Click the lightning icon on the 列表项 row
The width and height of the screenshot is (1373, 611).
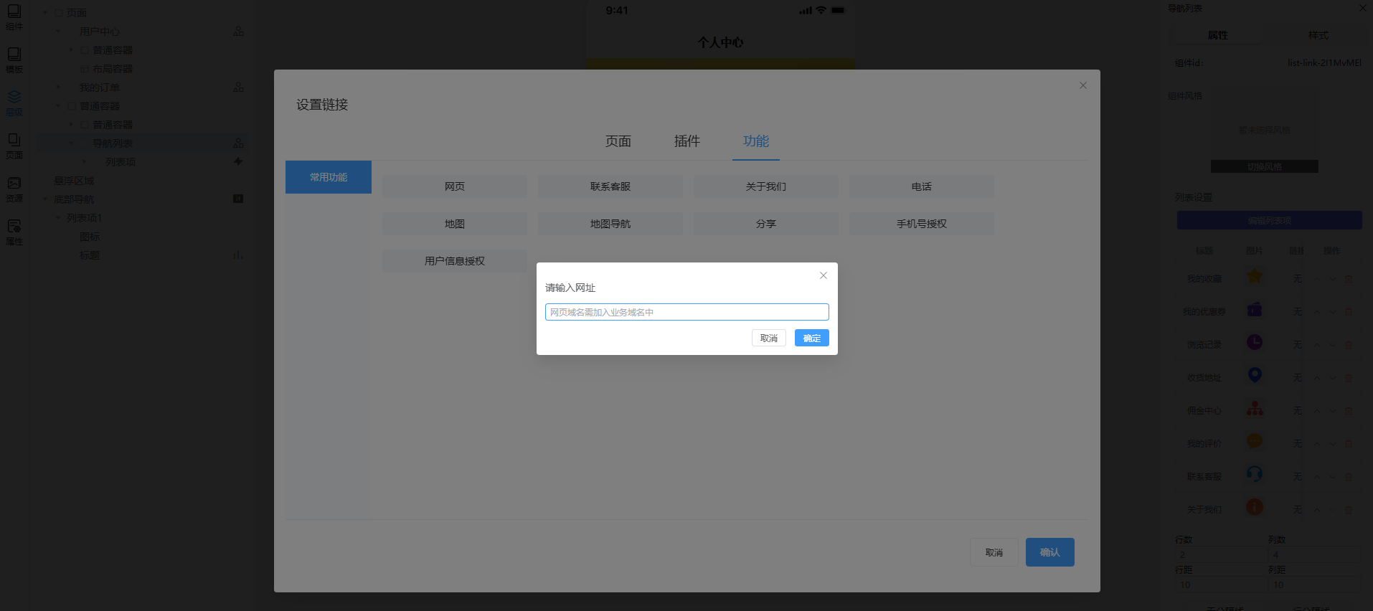coord(238,162)
